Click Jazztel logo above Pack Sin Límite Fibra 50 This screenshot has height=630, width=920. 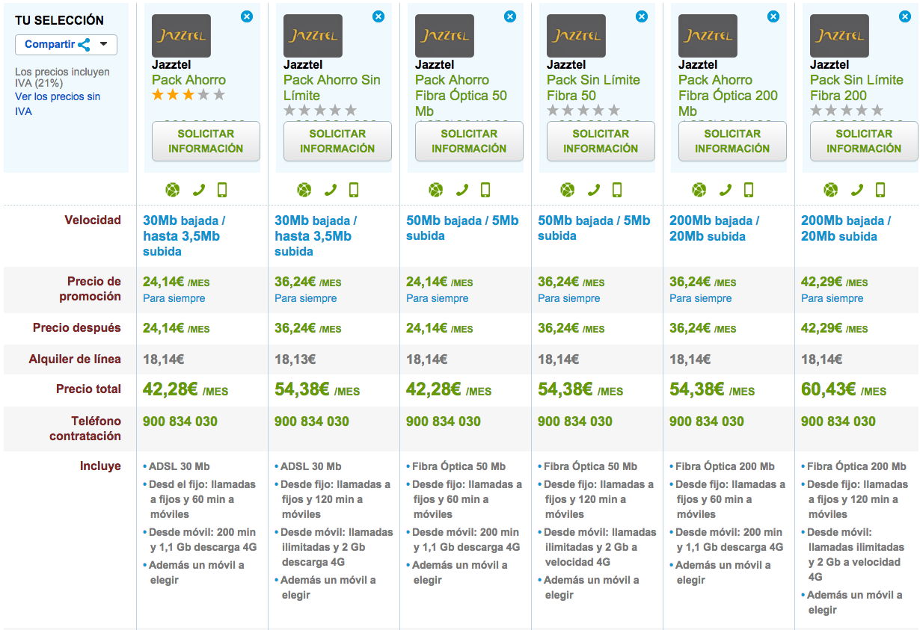pyautogui.click(x=576, y=36)
